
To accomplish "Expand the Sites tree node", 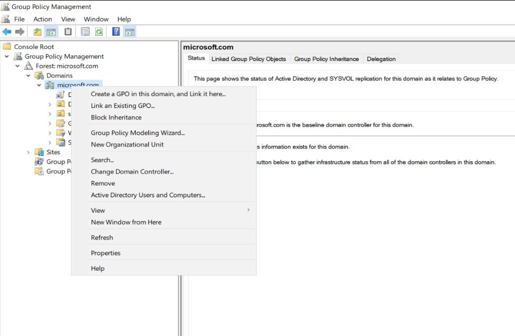I will pos(28,152).
